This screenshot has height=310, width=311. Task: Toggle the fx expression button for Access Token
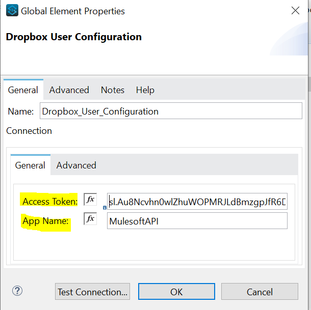(90, 200)
